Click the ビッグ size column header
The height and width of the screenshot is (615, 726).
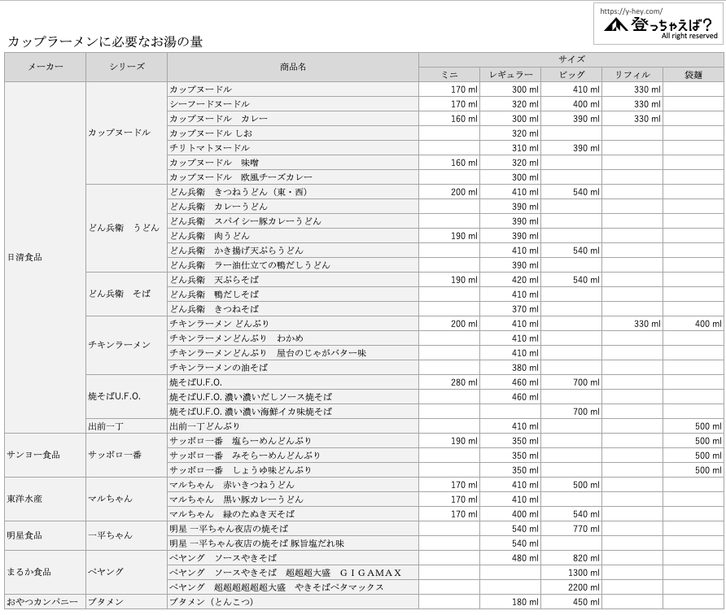[x=571, y=75]
